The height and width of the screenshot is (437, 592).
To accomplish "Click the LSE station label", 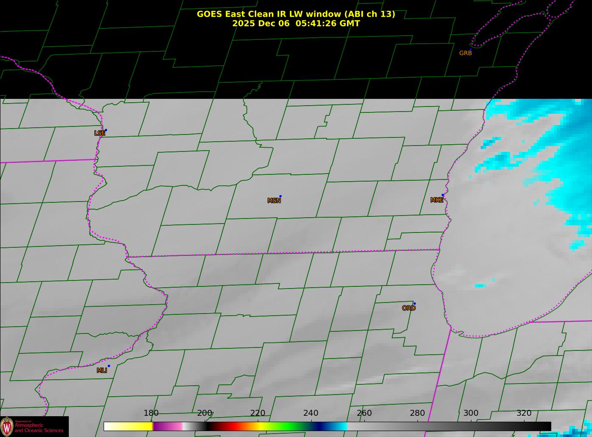I will pos(99,133).
